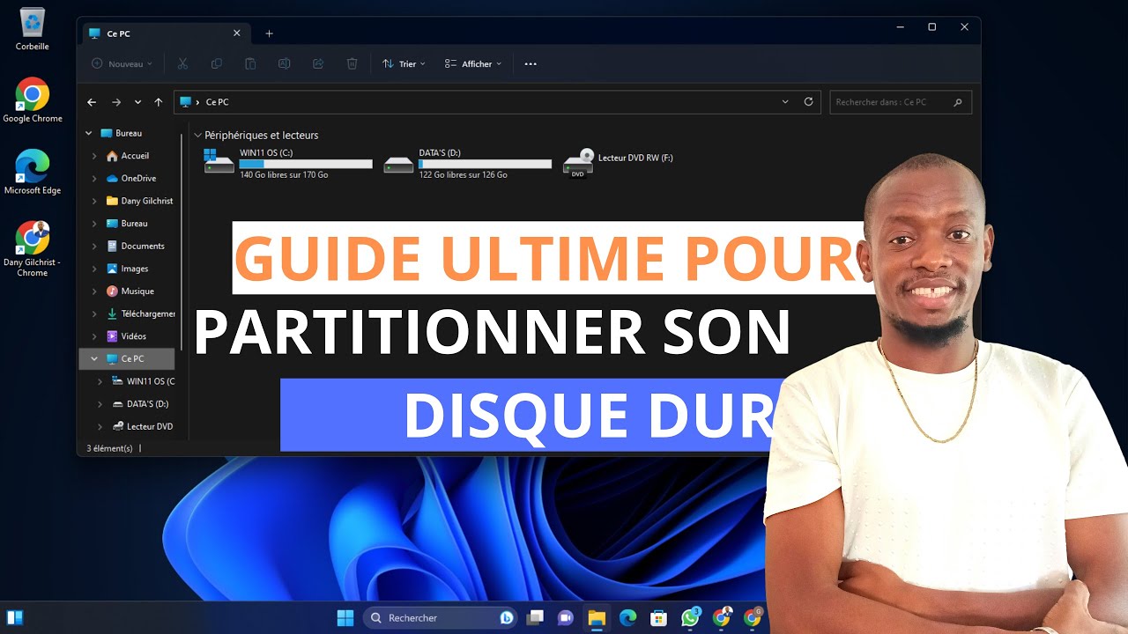Open the Widgets button in the taskbar
Screen dimensions: 1128x634
click(x=14, y=617)
